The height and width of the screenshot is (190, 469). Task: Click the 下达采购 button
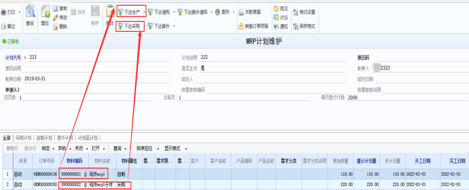click(129, 26)
